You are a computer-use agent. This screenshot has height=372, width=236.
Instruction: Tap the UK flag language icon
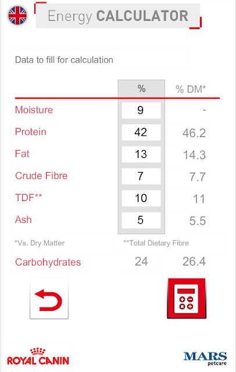(17, 16)
